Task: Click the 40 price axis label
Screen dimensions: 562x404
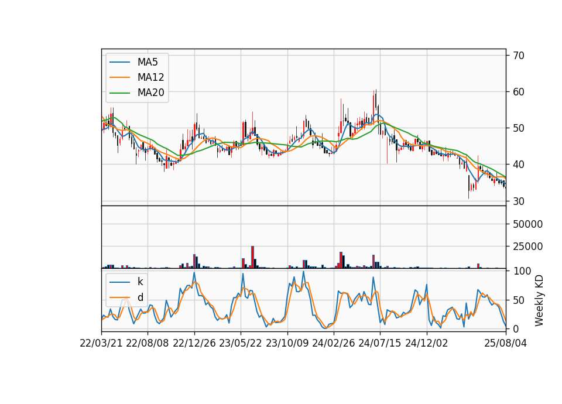Action: 519,165
